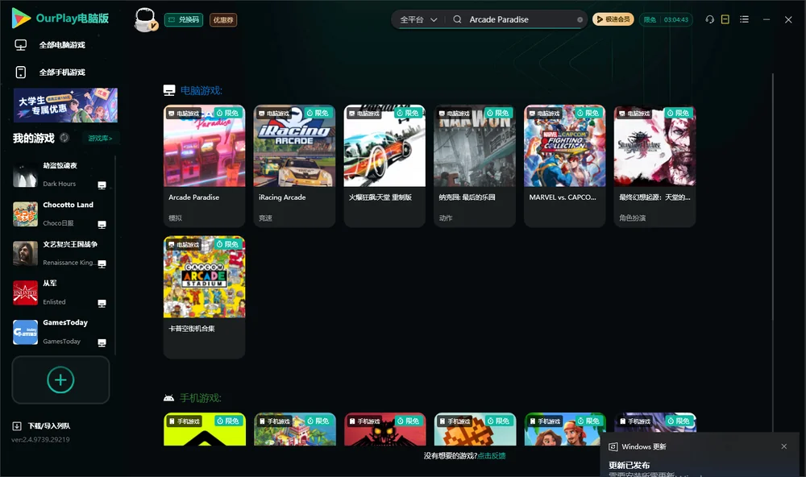Image resolution: width=806 pixels, height=477 pixels.
Task: Open the 卡普空街机合集 game card
Action: tap(204, 297)
